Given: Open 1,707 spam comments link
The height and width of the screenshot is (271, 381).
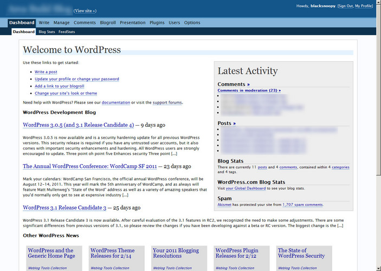Looking at the screenshot, I should point(302,205).
